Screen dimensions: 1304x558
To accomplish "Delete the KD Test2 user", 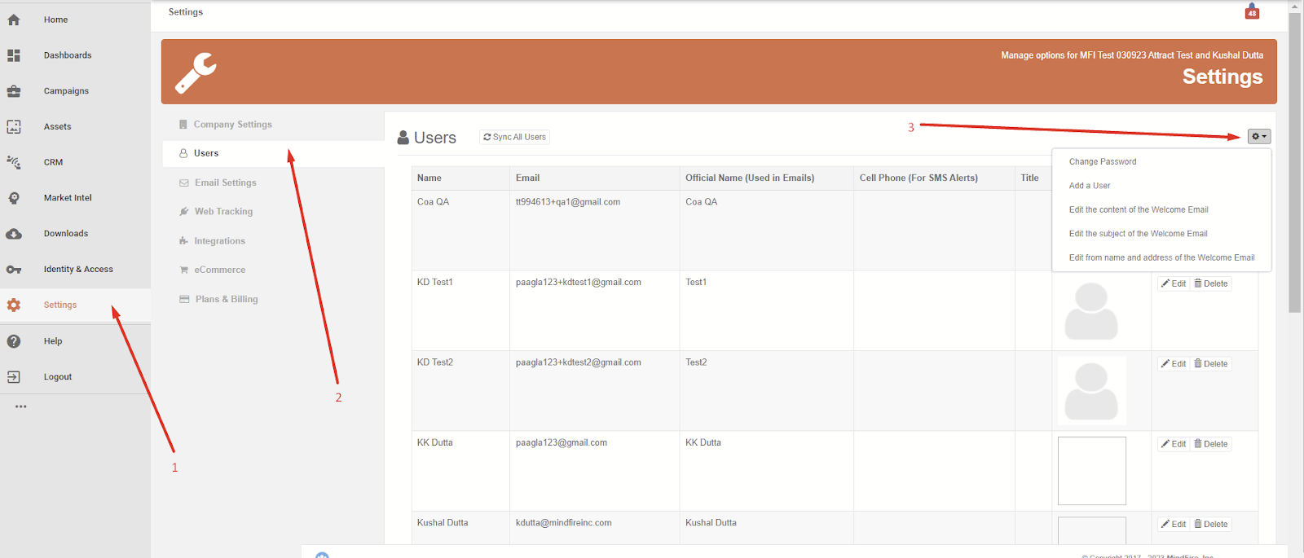I will [x=1211, y=363].
